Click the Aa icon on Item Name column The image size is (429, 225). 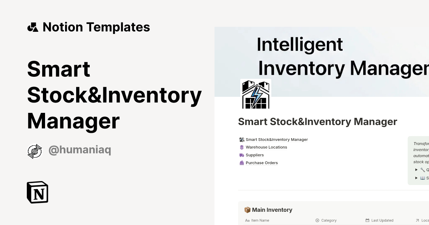click(247, 220)
